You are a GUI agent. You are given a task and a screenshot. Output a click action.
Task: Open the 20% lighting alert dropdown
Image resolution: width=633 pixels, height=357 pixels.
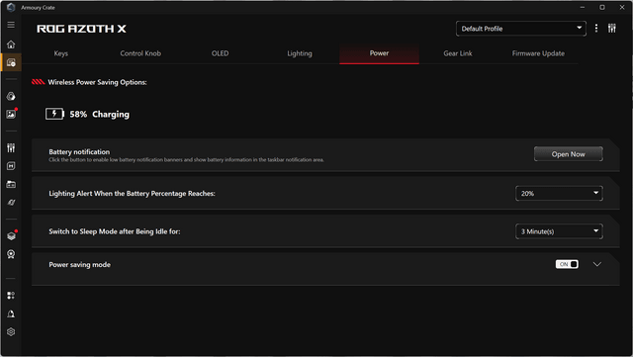point(559,194)
